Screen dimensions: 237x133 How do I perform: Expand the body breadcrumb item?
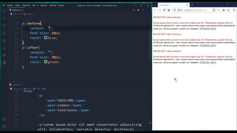tap(38, 89)
